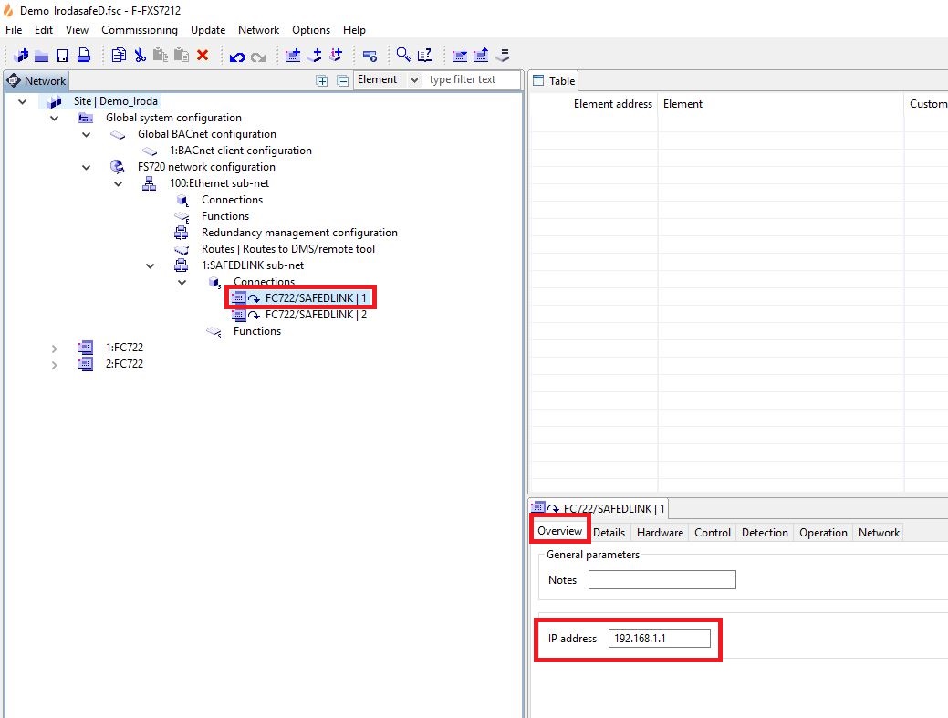Click the Save disk icon in toolbar
This screenshot has height=718, width=948.
[63, 56]
